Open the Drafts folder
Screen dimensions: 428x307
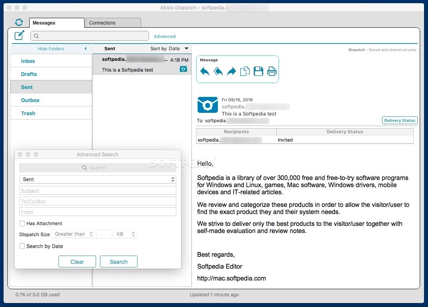pyautogui.click(x=51, y=74)
